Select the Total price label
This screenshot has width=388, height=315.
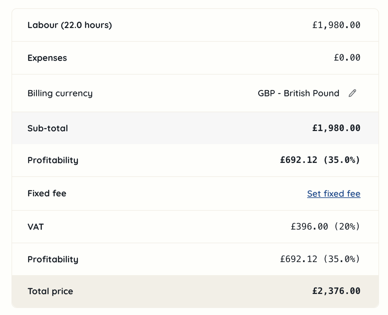pos(50,291)
